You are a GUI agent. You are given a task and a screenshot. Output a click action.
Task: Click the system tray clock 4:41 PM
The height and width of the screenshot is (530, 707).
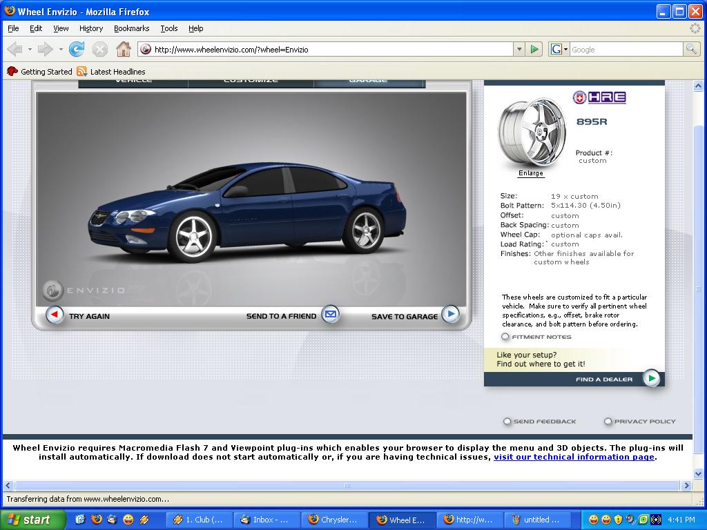(x=681, y=520)
